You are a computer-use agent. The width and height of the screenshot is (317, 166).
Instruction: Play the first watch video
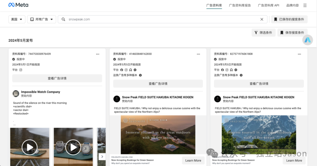[x=30, y=147]
